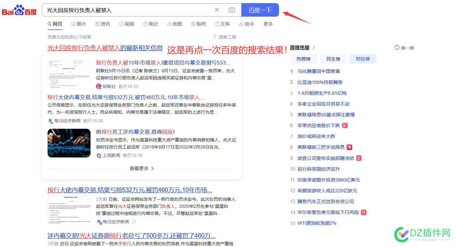Click the 上观新闻 source icon

[x=99, y=155]
